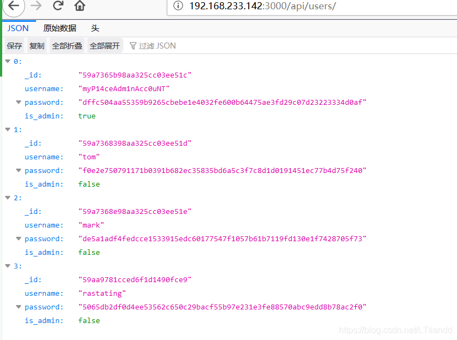Click the browser back arrow button

[14, 5]
